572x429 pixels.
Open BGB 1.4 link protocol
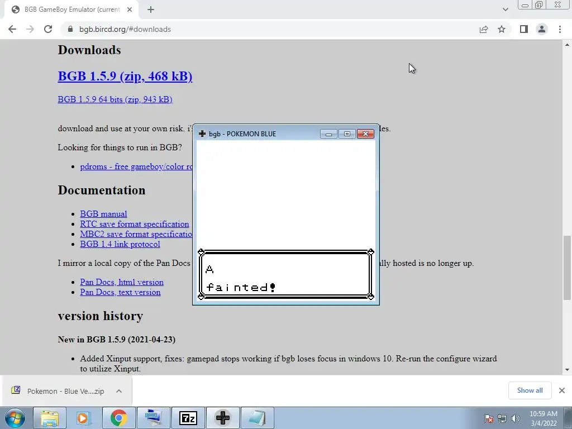point(120,244)
